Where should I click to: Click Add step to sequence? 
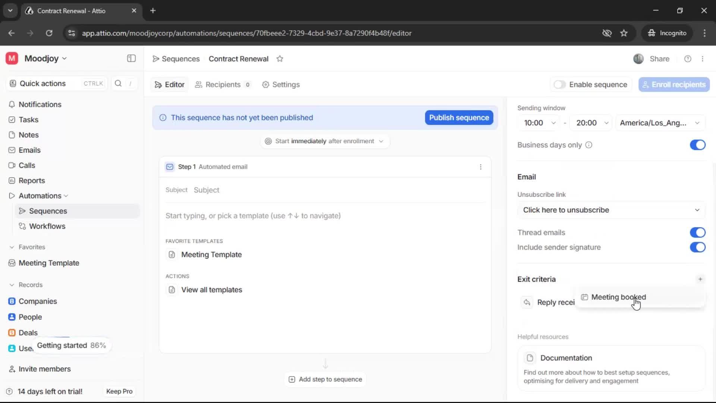click(x=325, y=379)
